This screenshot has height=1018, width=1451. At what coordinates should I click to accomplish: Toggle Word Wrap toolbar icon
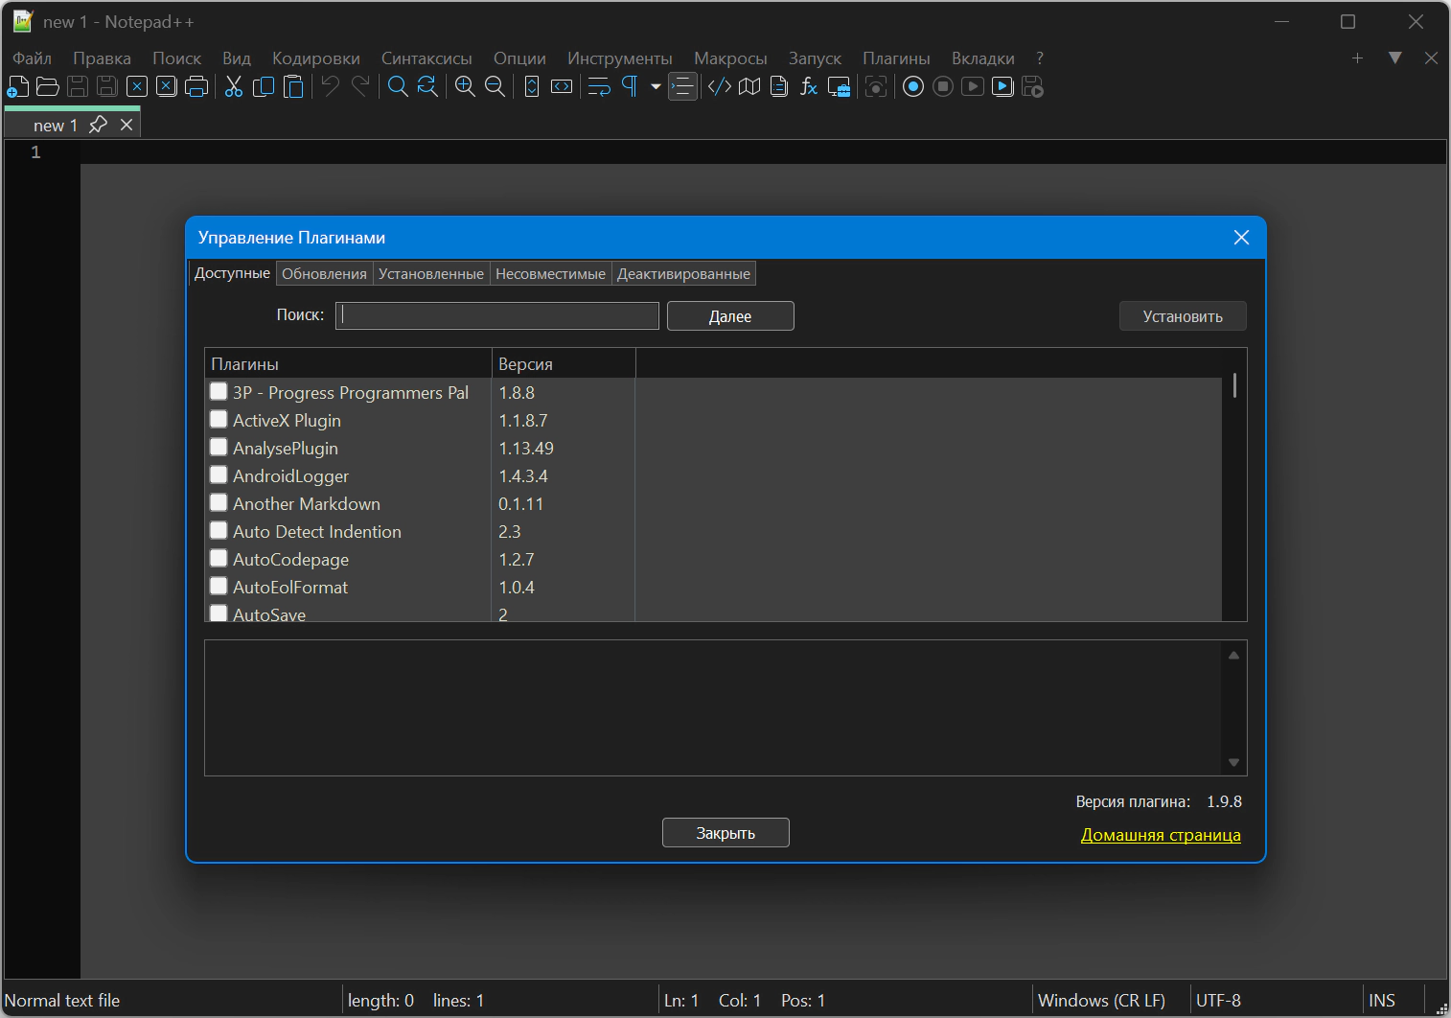(x=599, y=87)
